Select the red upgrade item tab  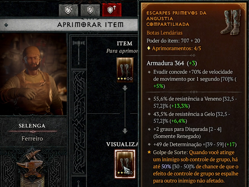[112, 10]
